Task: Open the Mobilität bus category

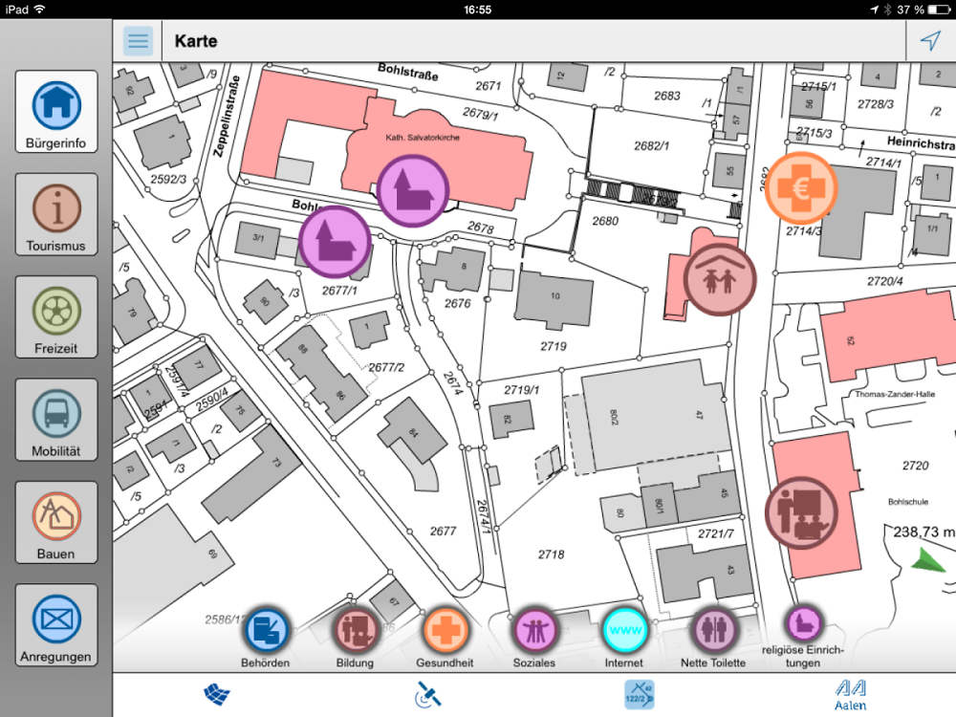Action: click(56, 420)
